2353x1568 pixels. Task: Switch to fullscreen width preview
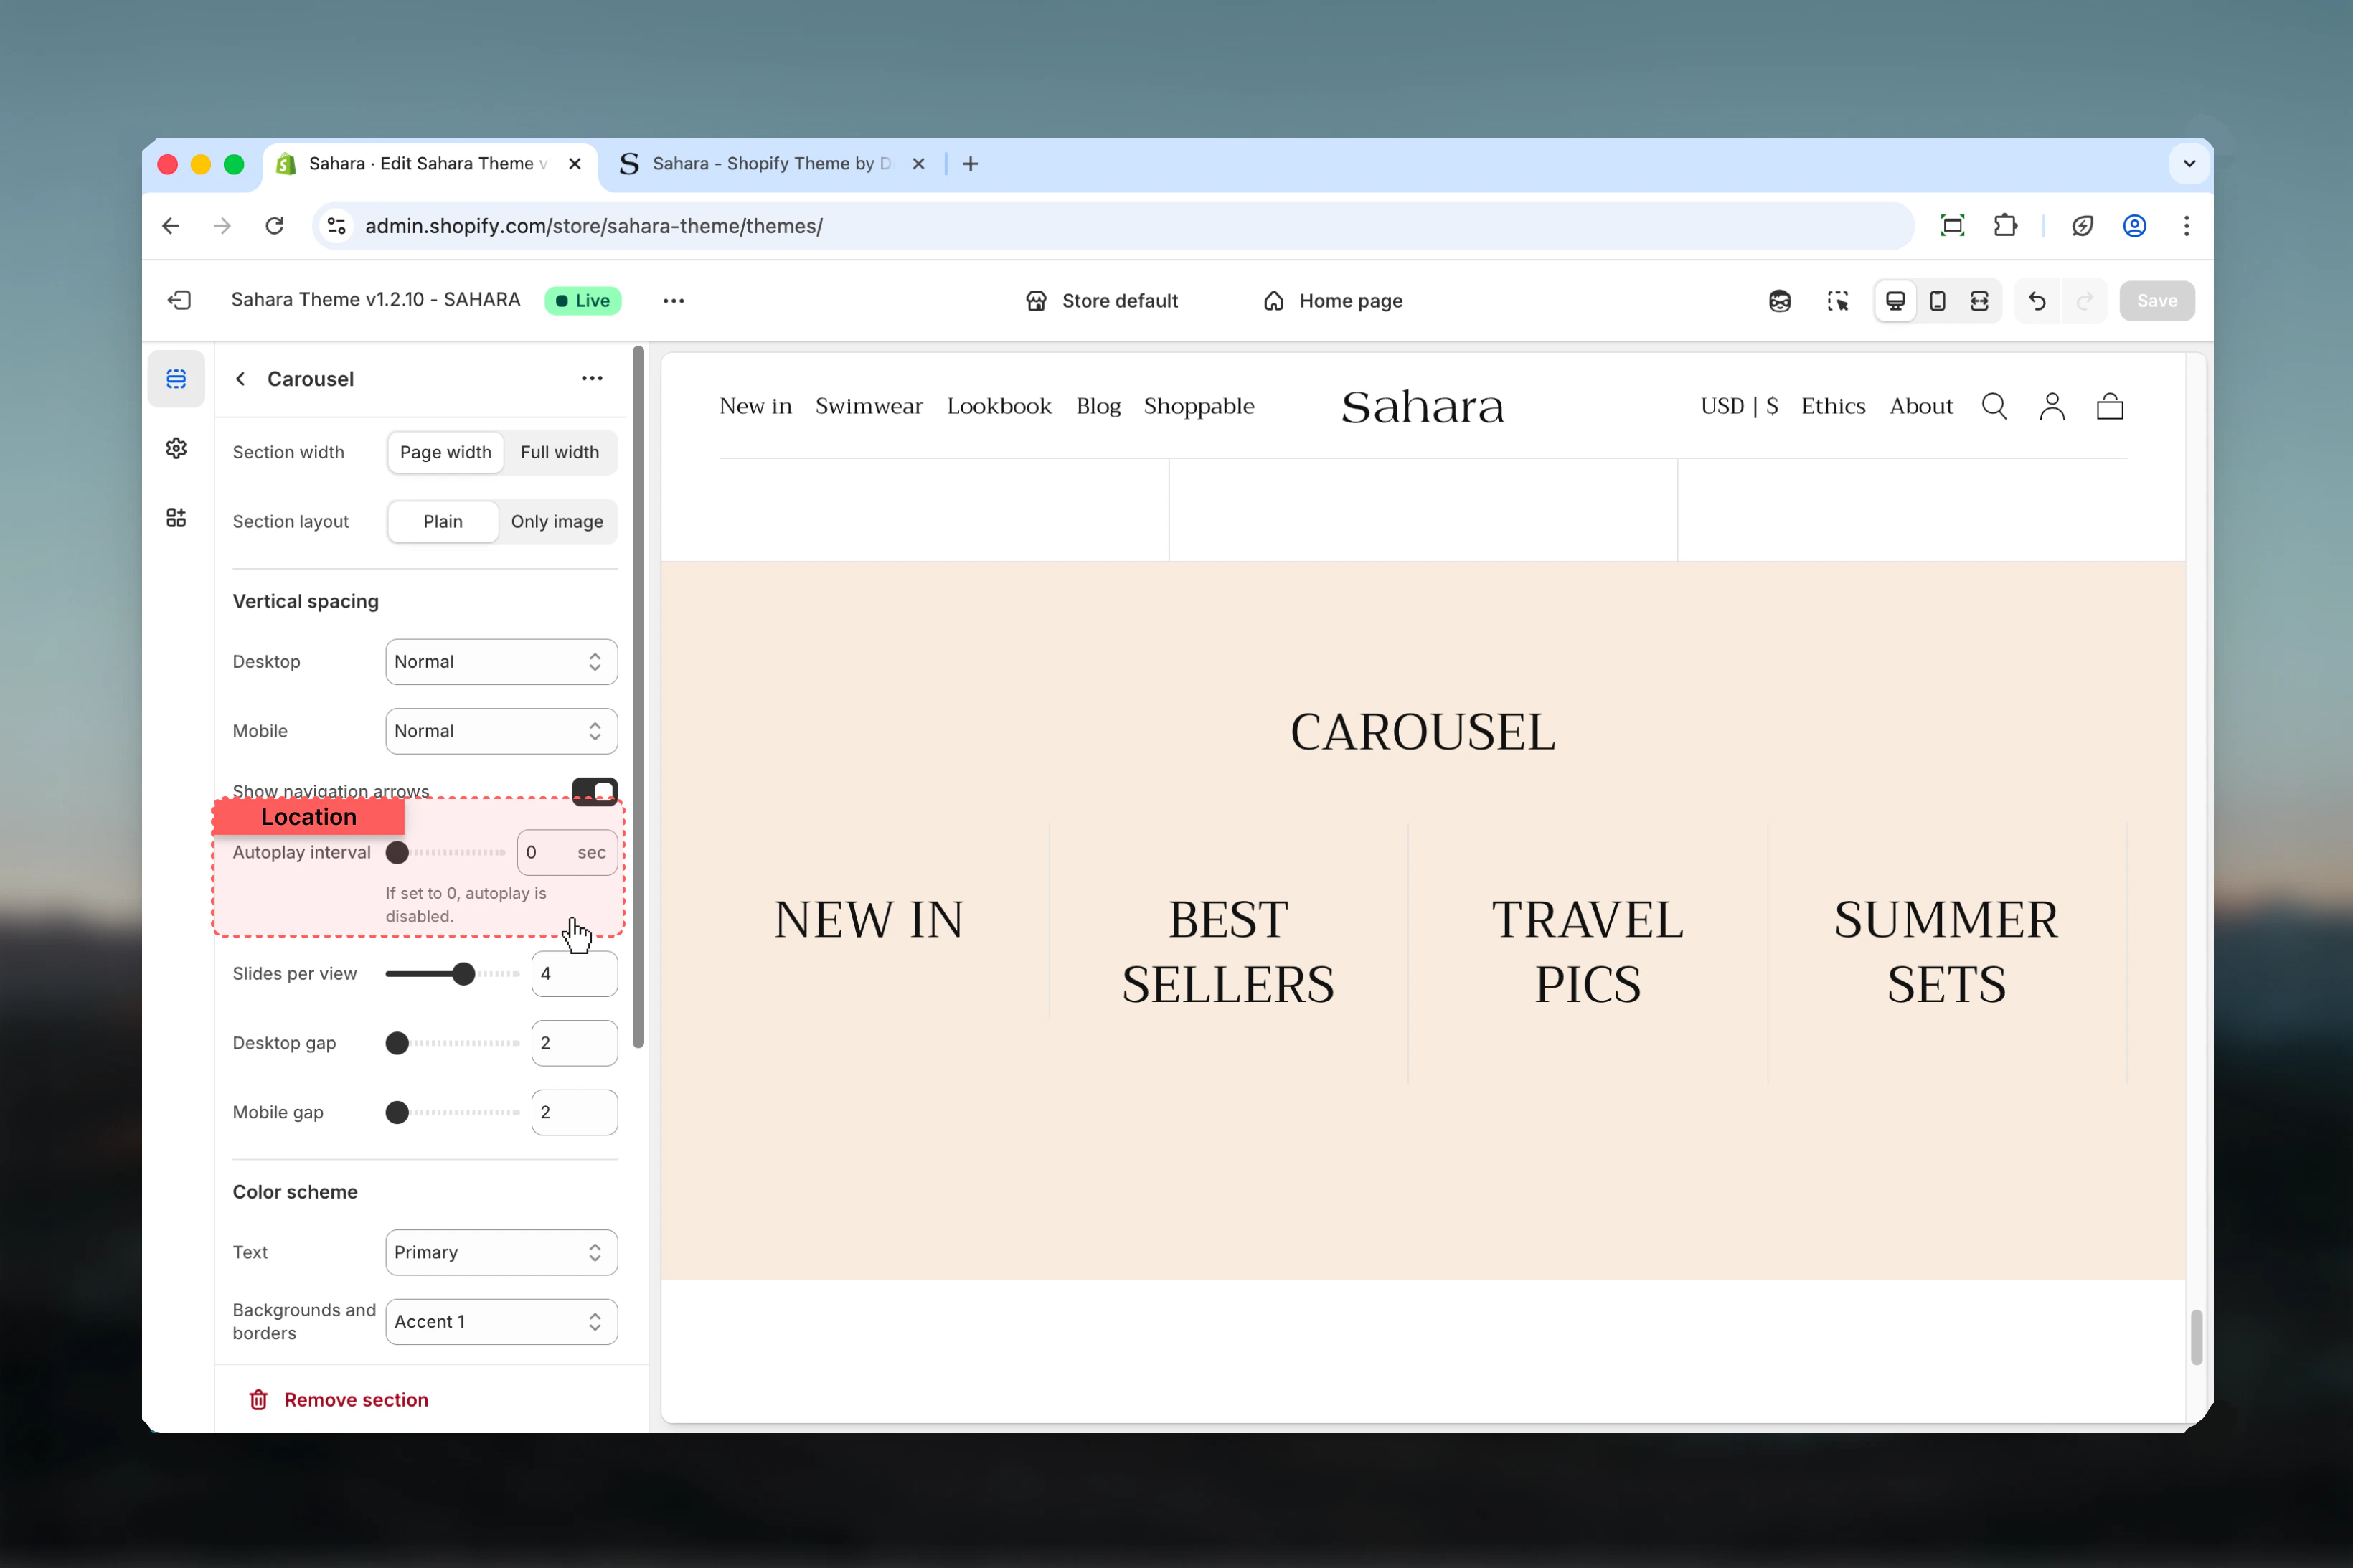1979,301
